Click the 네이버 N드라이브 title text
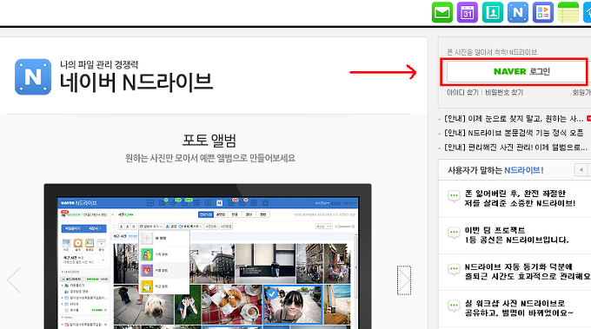591x329 pixels. [x=136, y=82]
